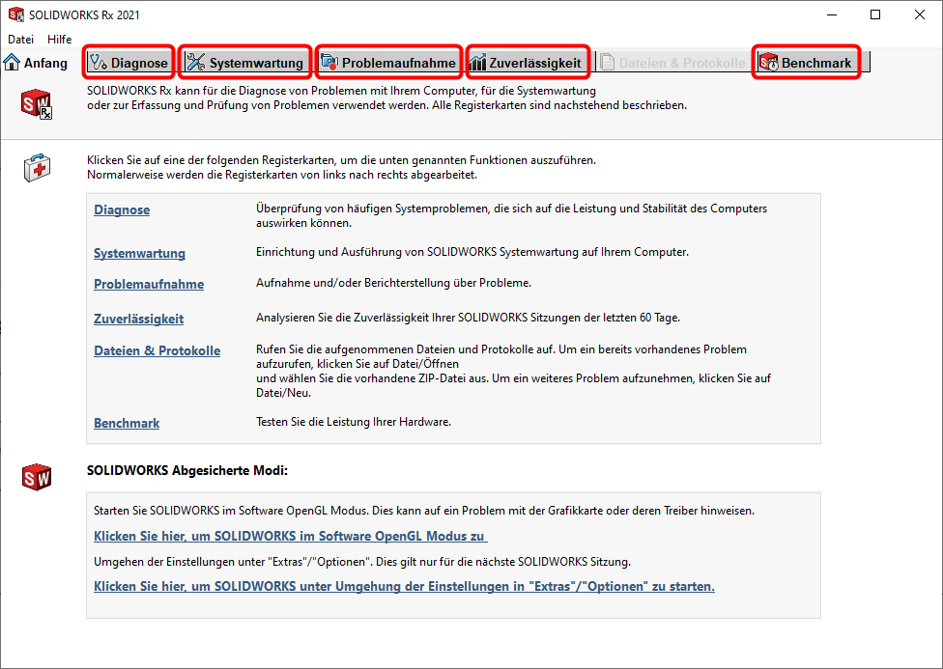Click the first aid kit icon
This screenshot has height=669, width=943.
[x=37, y=167]
